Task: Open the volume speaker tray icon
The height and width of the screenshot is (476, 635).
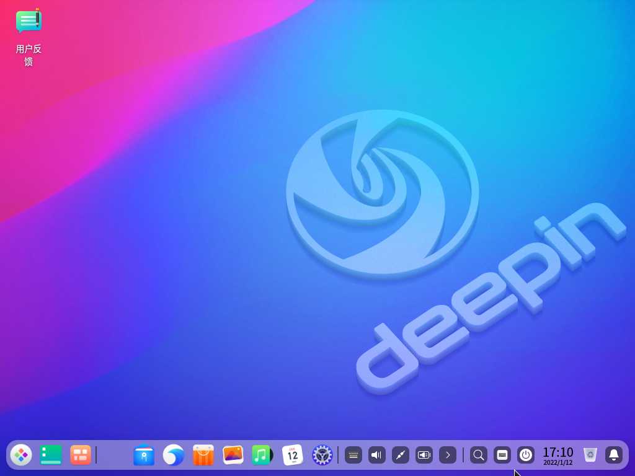Action: tap(376, 456)
